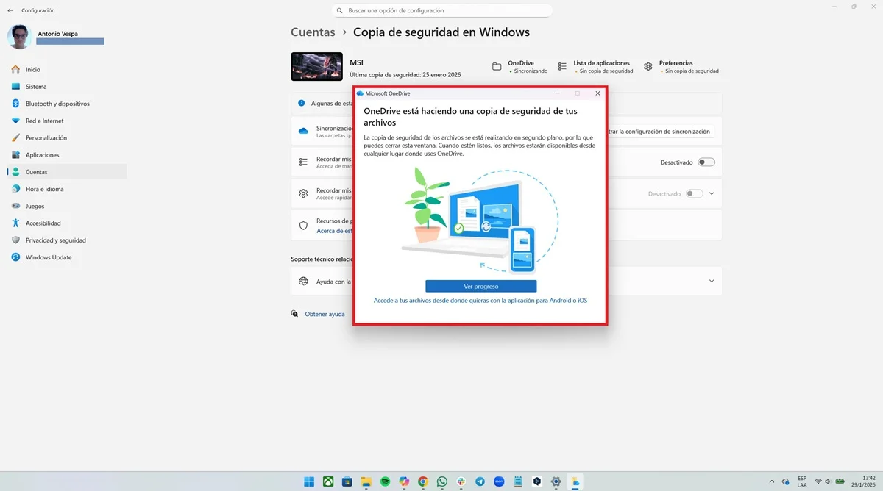Open Bluetooth y dispositivos in sidebar

(x=57, y=104)
